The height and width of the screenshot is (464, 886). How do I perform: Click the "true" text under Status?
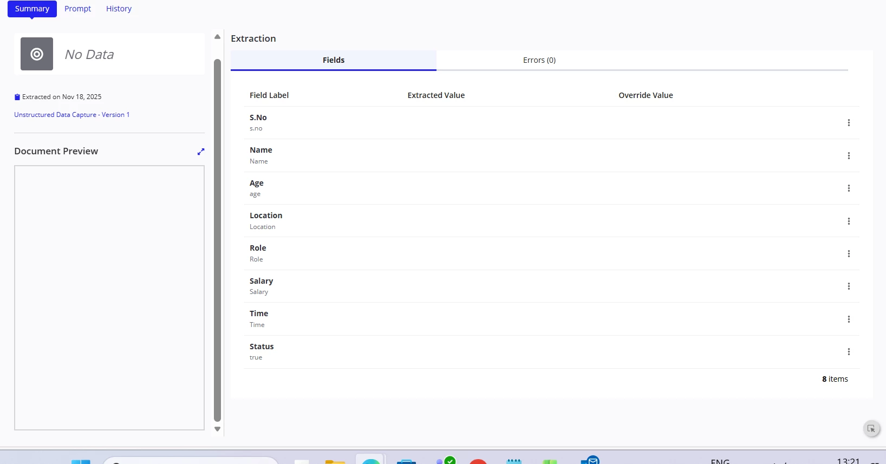(256, 357)
